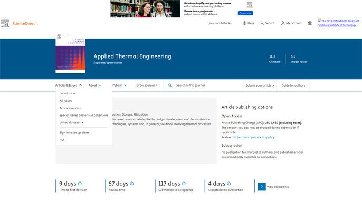The image size is (362, 201).
Task: Click the Elsevier tree logo
Action: click(x=5, y=23)
